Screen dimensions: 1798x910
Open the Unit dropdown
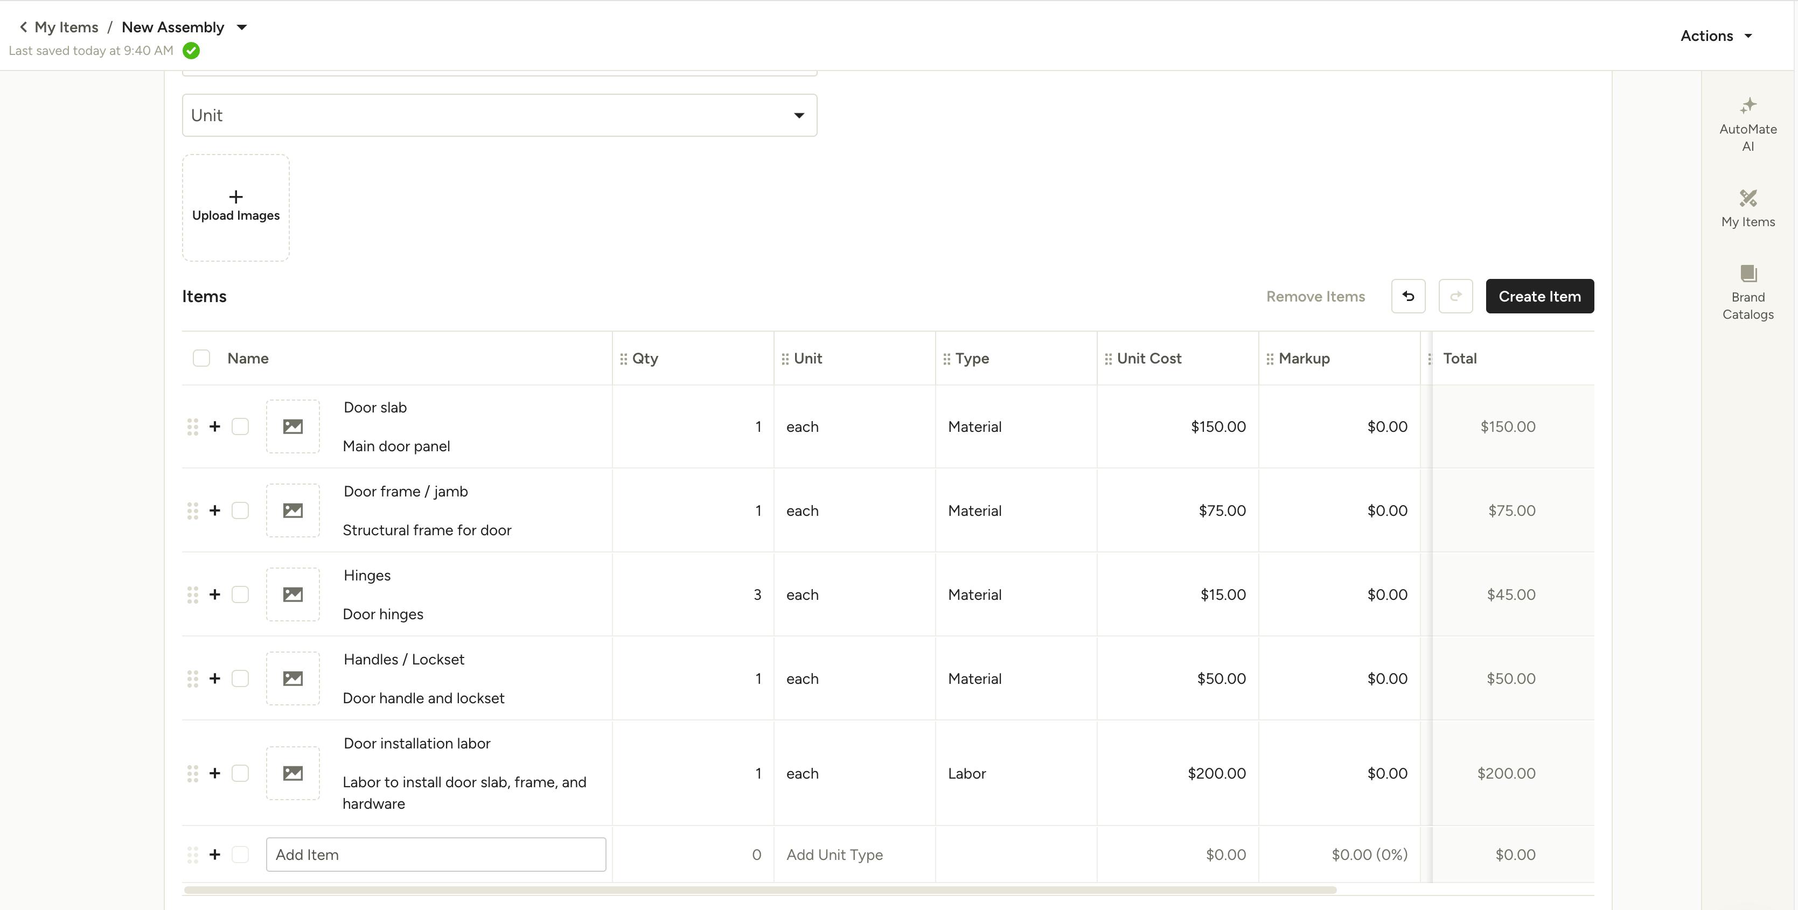(499, 116)
